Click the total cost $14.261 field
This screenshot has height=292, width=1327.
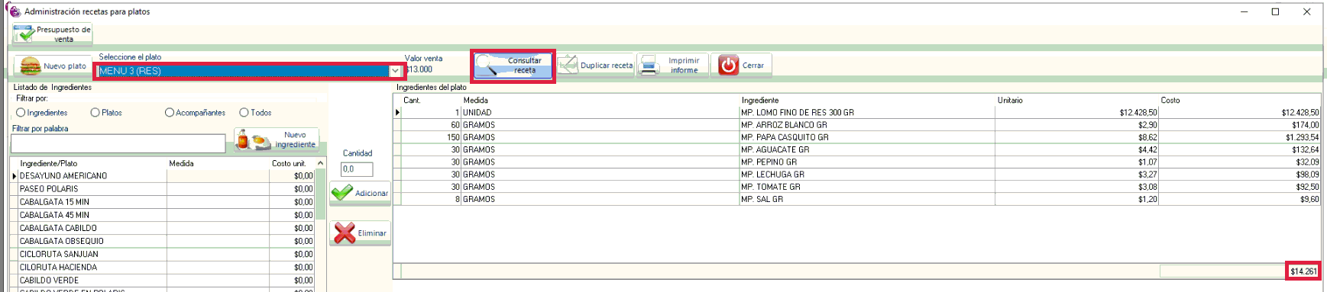point(1303,271)
